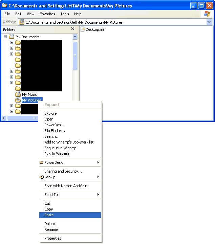Click the folder tree horizontal scrollbar thumb
This screenshot has height=244, width=215.
[23, 118]
